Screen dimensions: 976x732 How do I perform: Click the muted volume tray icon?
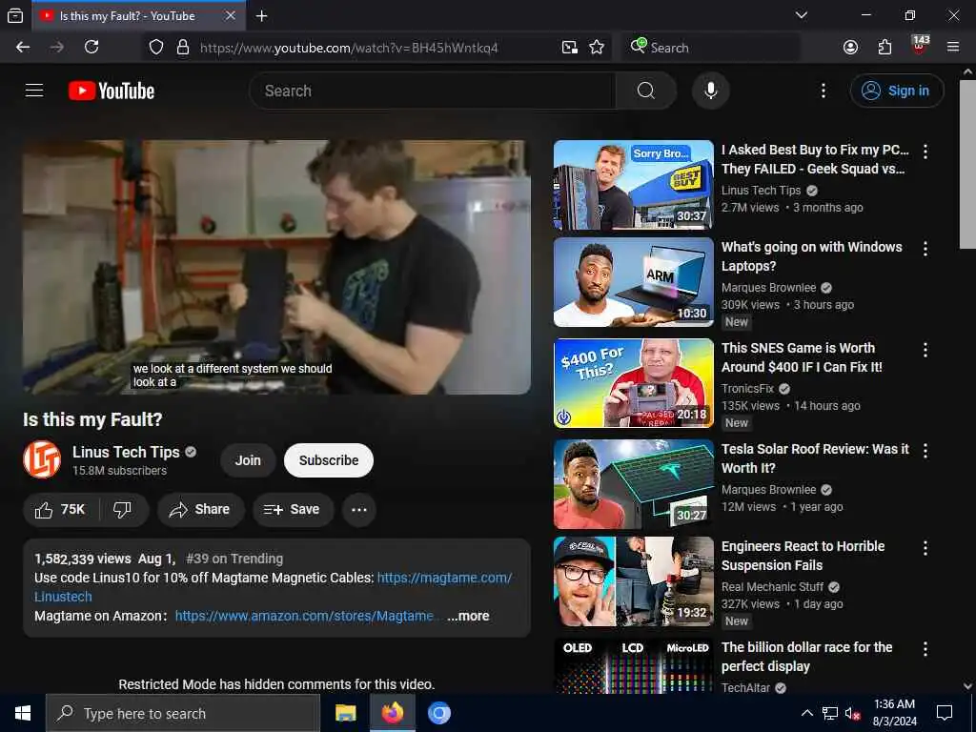tap(853, 713)
